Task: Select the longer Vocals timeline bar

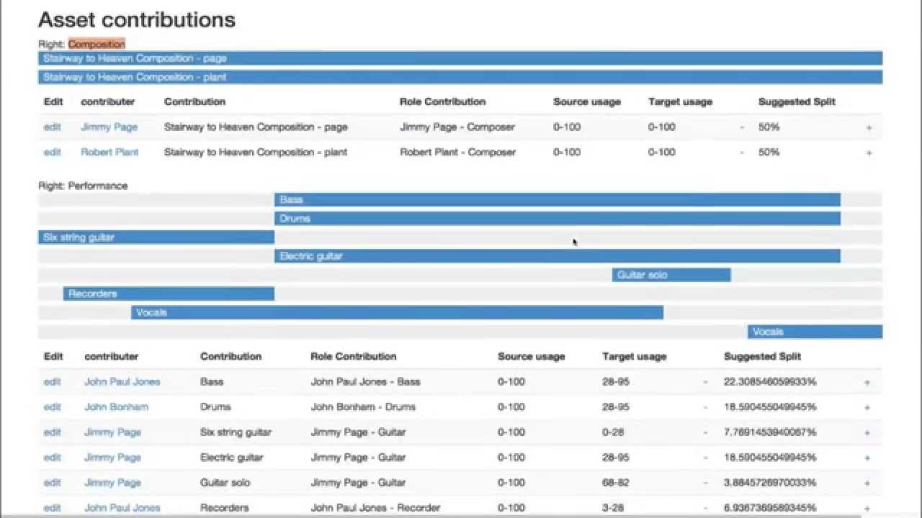Action: (x=397, y=312)
